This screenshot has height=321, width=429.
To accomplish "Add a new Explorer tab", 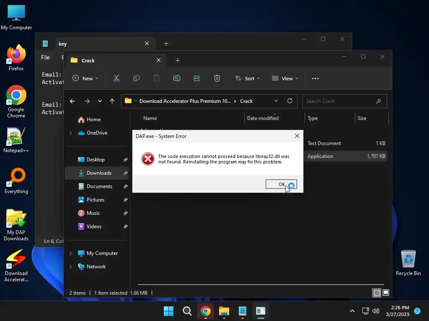I will 178,61.
